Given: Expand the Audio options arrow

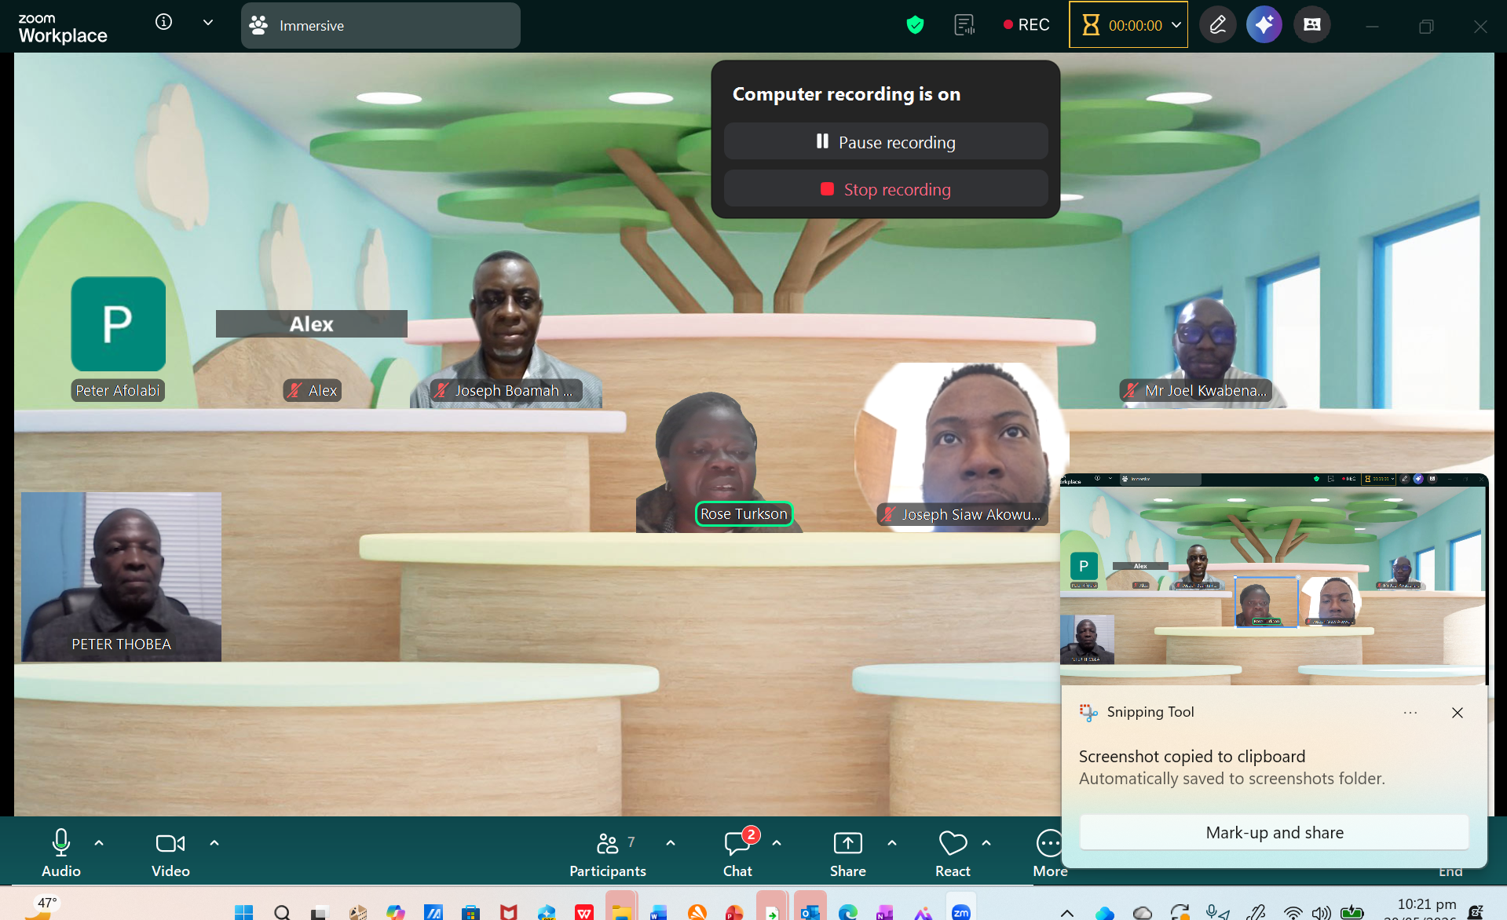Looking at the screenshot, I should [x=99, y=843].
